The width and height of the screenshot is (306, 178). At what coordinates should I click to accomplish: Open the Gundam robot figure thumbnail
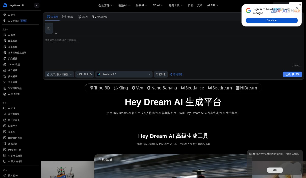coord(68,170)
